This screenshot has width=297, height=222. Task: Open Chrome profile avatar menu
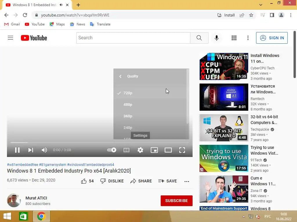pos(281,15)
